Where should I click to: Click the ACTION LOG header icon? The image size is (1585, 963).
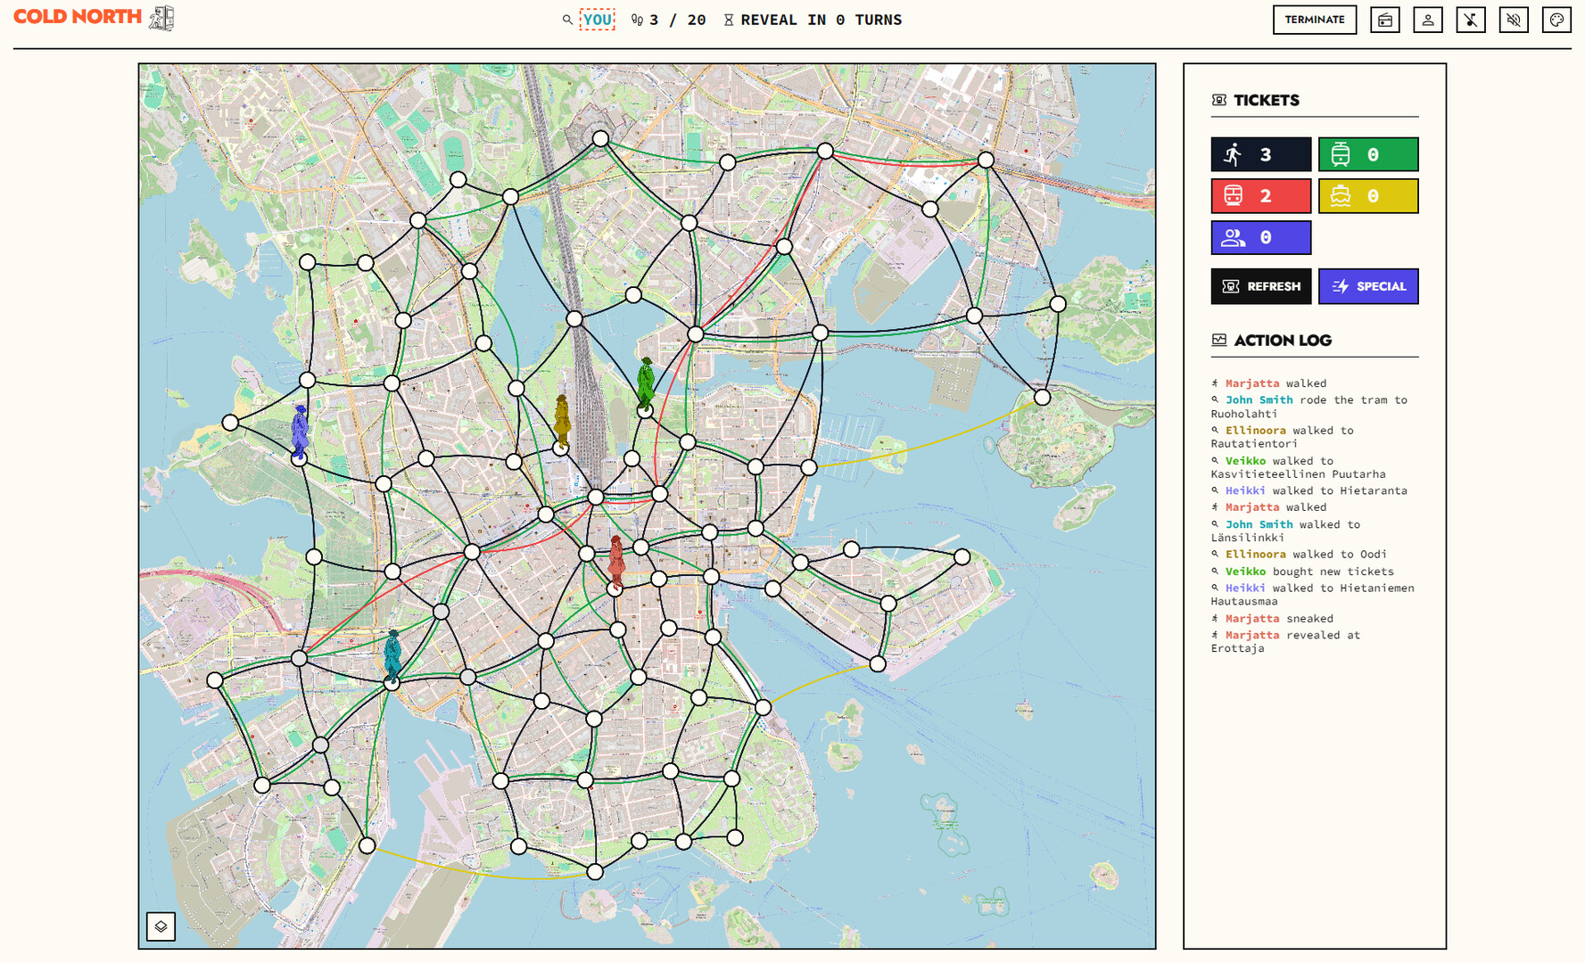pos(1218,340)
